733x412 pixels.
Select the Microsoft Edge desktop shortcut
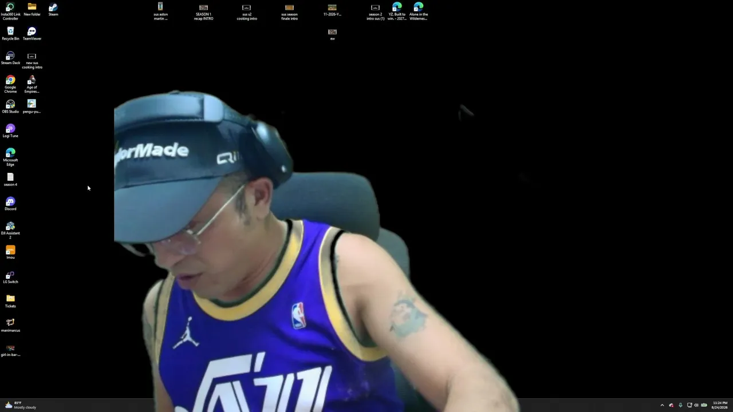[10, 157]
